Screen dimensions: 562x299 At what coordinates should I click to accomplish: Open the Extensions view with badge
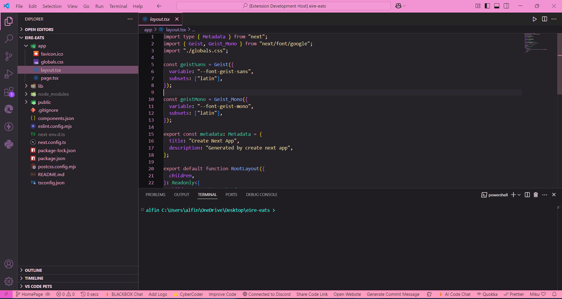pos(8,92)
